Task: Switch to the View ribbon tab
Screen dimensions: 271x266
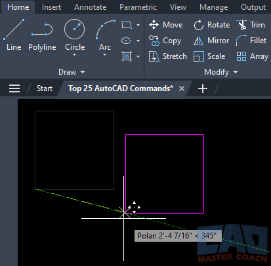Action: pyautogui.click(x=178, y=7)
